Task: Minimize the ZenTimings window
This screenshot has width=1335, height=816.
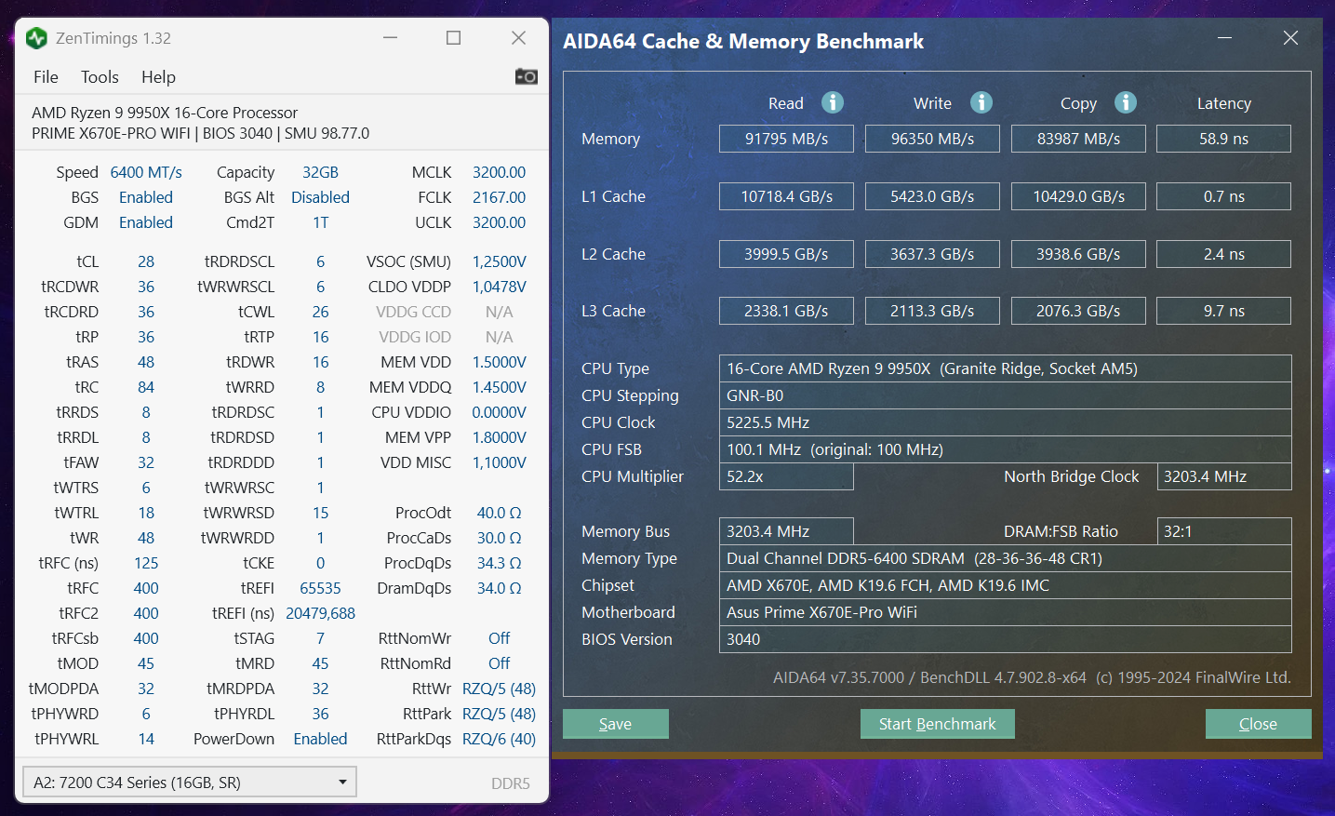Action: (x=391, y=38)
